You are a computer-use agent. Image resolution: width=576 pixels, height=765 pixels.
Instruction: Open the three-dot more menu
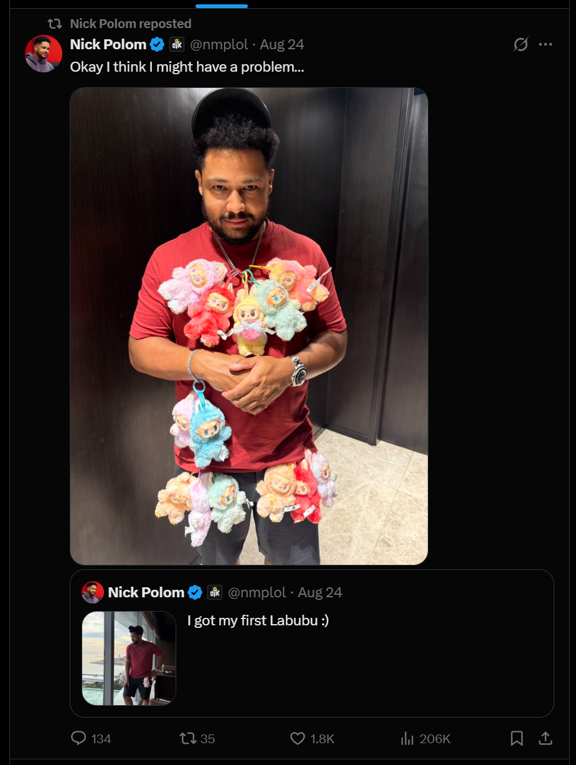[x=545, y=44]
